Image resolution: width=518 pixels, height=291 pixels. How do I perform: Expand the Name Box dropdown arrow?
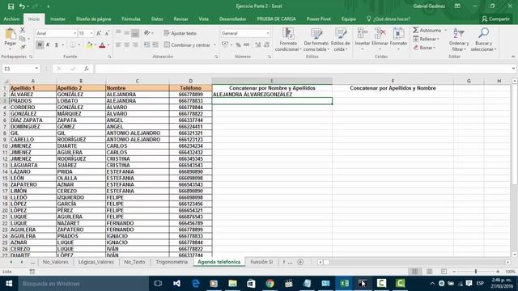36,69
